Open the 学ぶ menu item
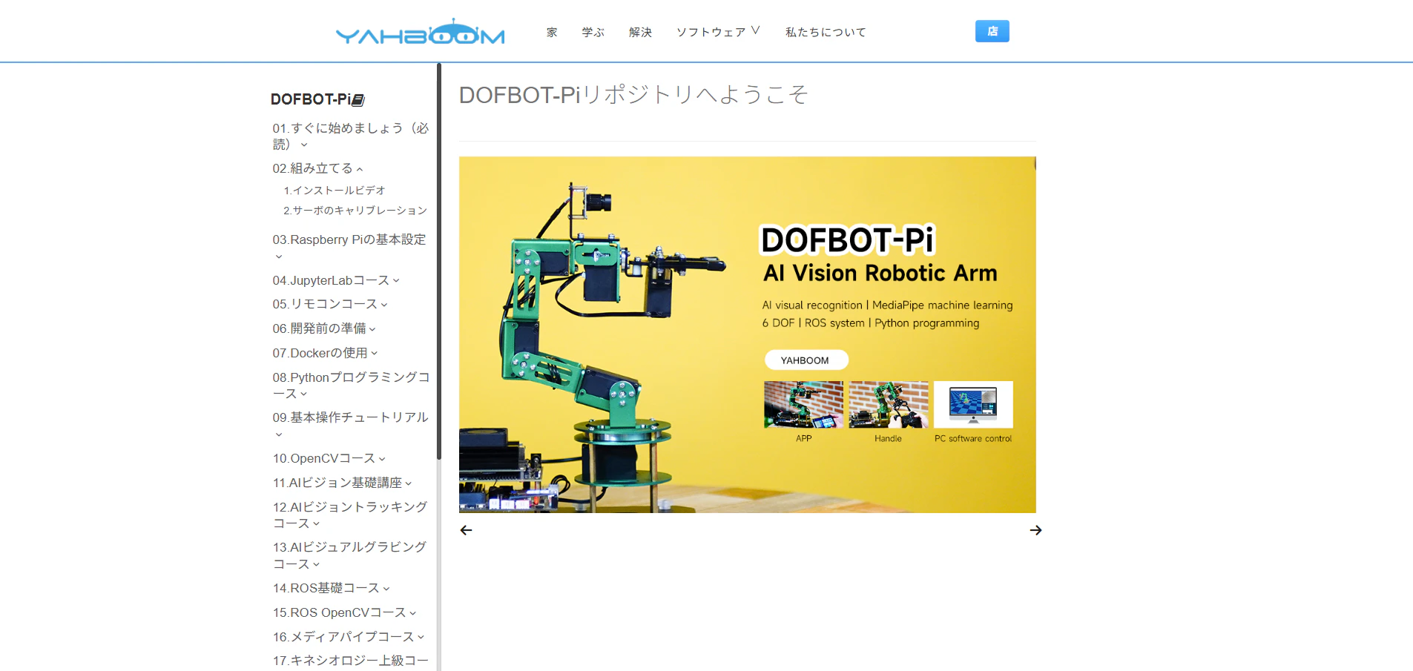 pyautogui.click(x=593, y=32)
